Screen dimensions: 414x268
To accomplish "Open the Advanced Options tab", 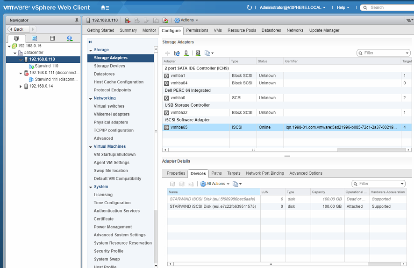I will (306, 173).
